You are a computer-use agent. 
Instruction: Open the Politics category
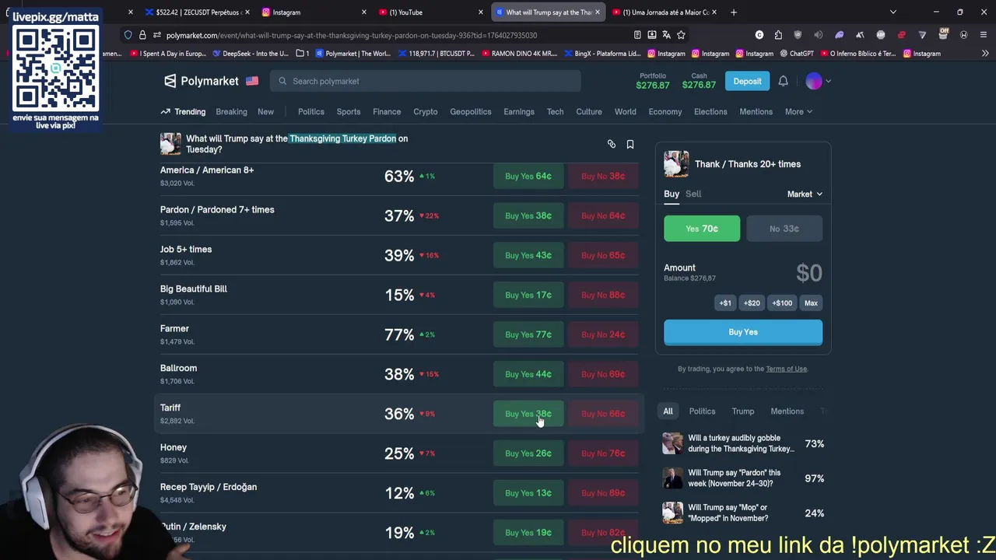click(310, 111)
